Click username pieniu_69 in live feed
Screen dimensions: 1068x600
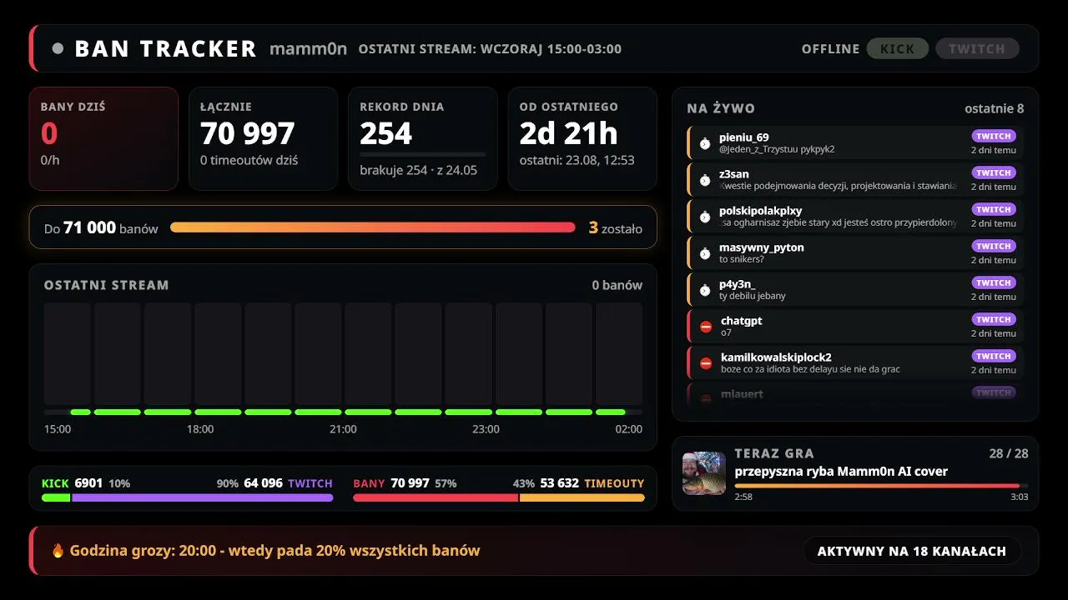[744, 137]
